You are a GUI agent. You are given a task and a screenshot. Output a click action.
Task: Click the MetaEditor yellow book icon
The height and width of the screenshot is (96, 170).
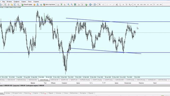pos(34,5)
